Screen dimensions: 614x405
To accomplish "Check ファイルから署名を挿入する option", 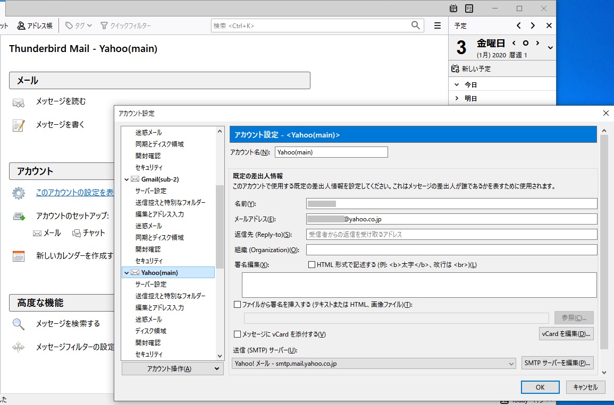I will [x=238, y=305].
